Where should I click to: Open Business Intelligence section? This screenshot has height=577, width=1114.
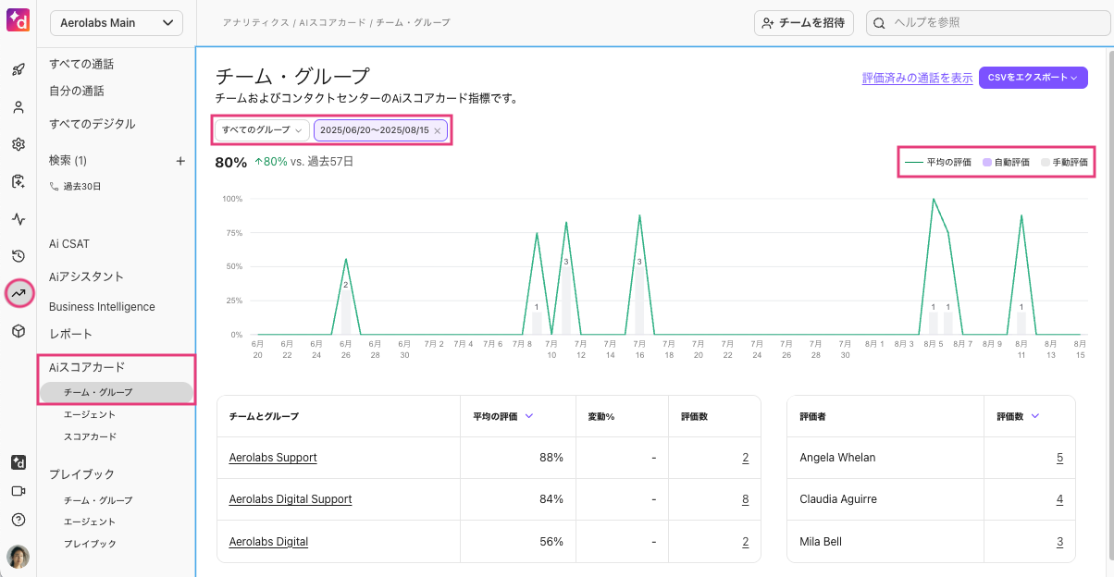click(102, 307)
